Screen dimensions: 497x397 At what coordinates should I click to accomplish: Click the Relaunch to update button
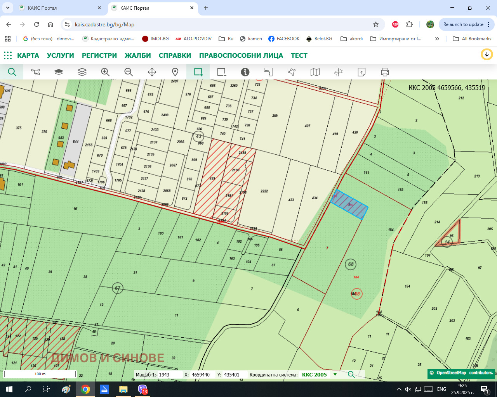[463, 24]
